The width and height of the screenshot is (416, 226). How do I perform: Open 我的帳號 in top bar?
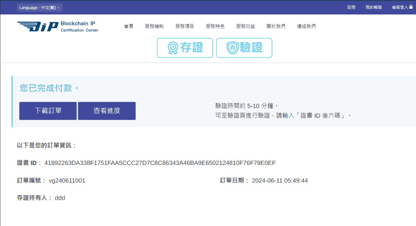[373, 7]
